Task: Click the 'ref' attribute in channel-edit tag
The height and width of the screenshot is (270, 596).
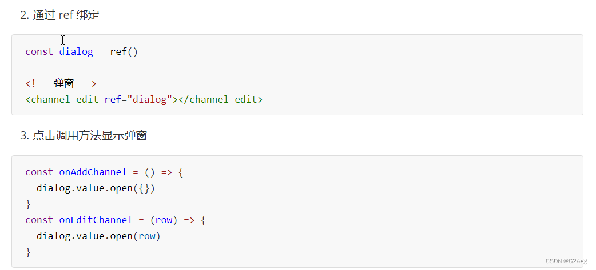Action: pyautogui.click(x=113, y=100)
